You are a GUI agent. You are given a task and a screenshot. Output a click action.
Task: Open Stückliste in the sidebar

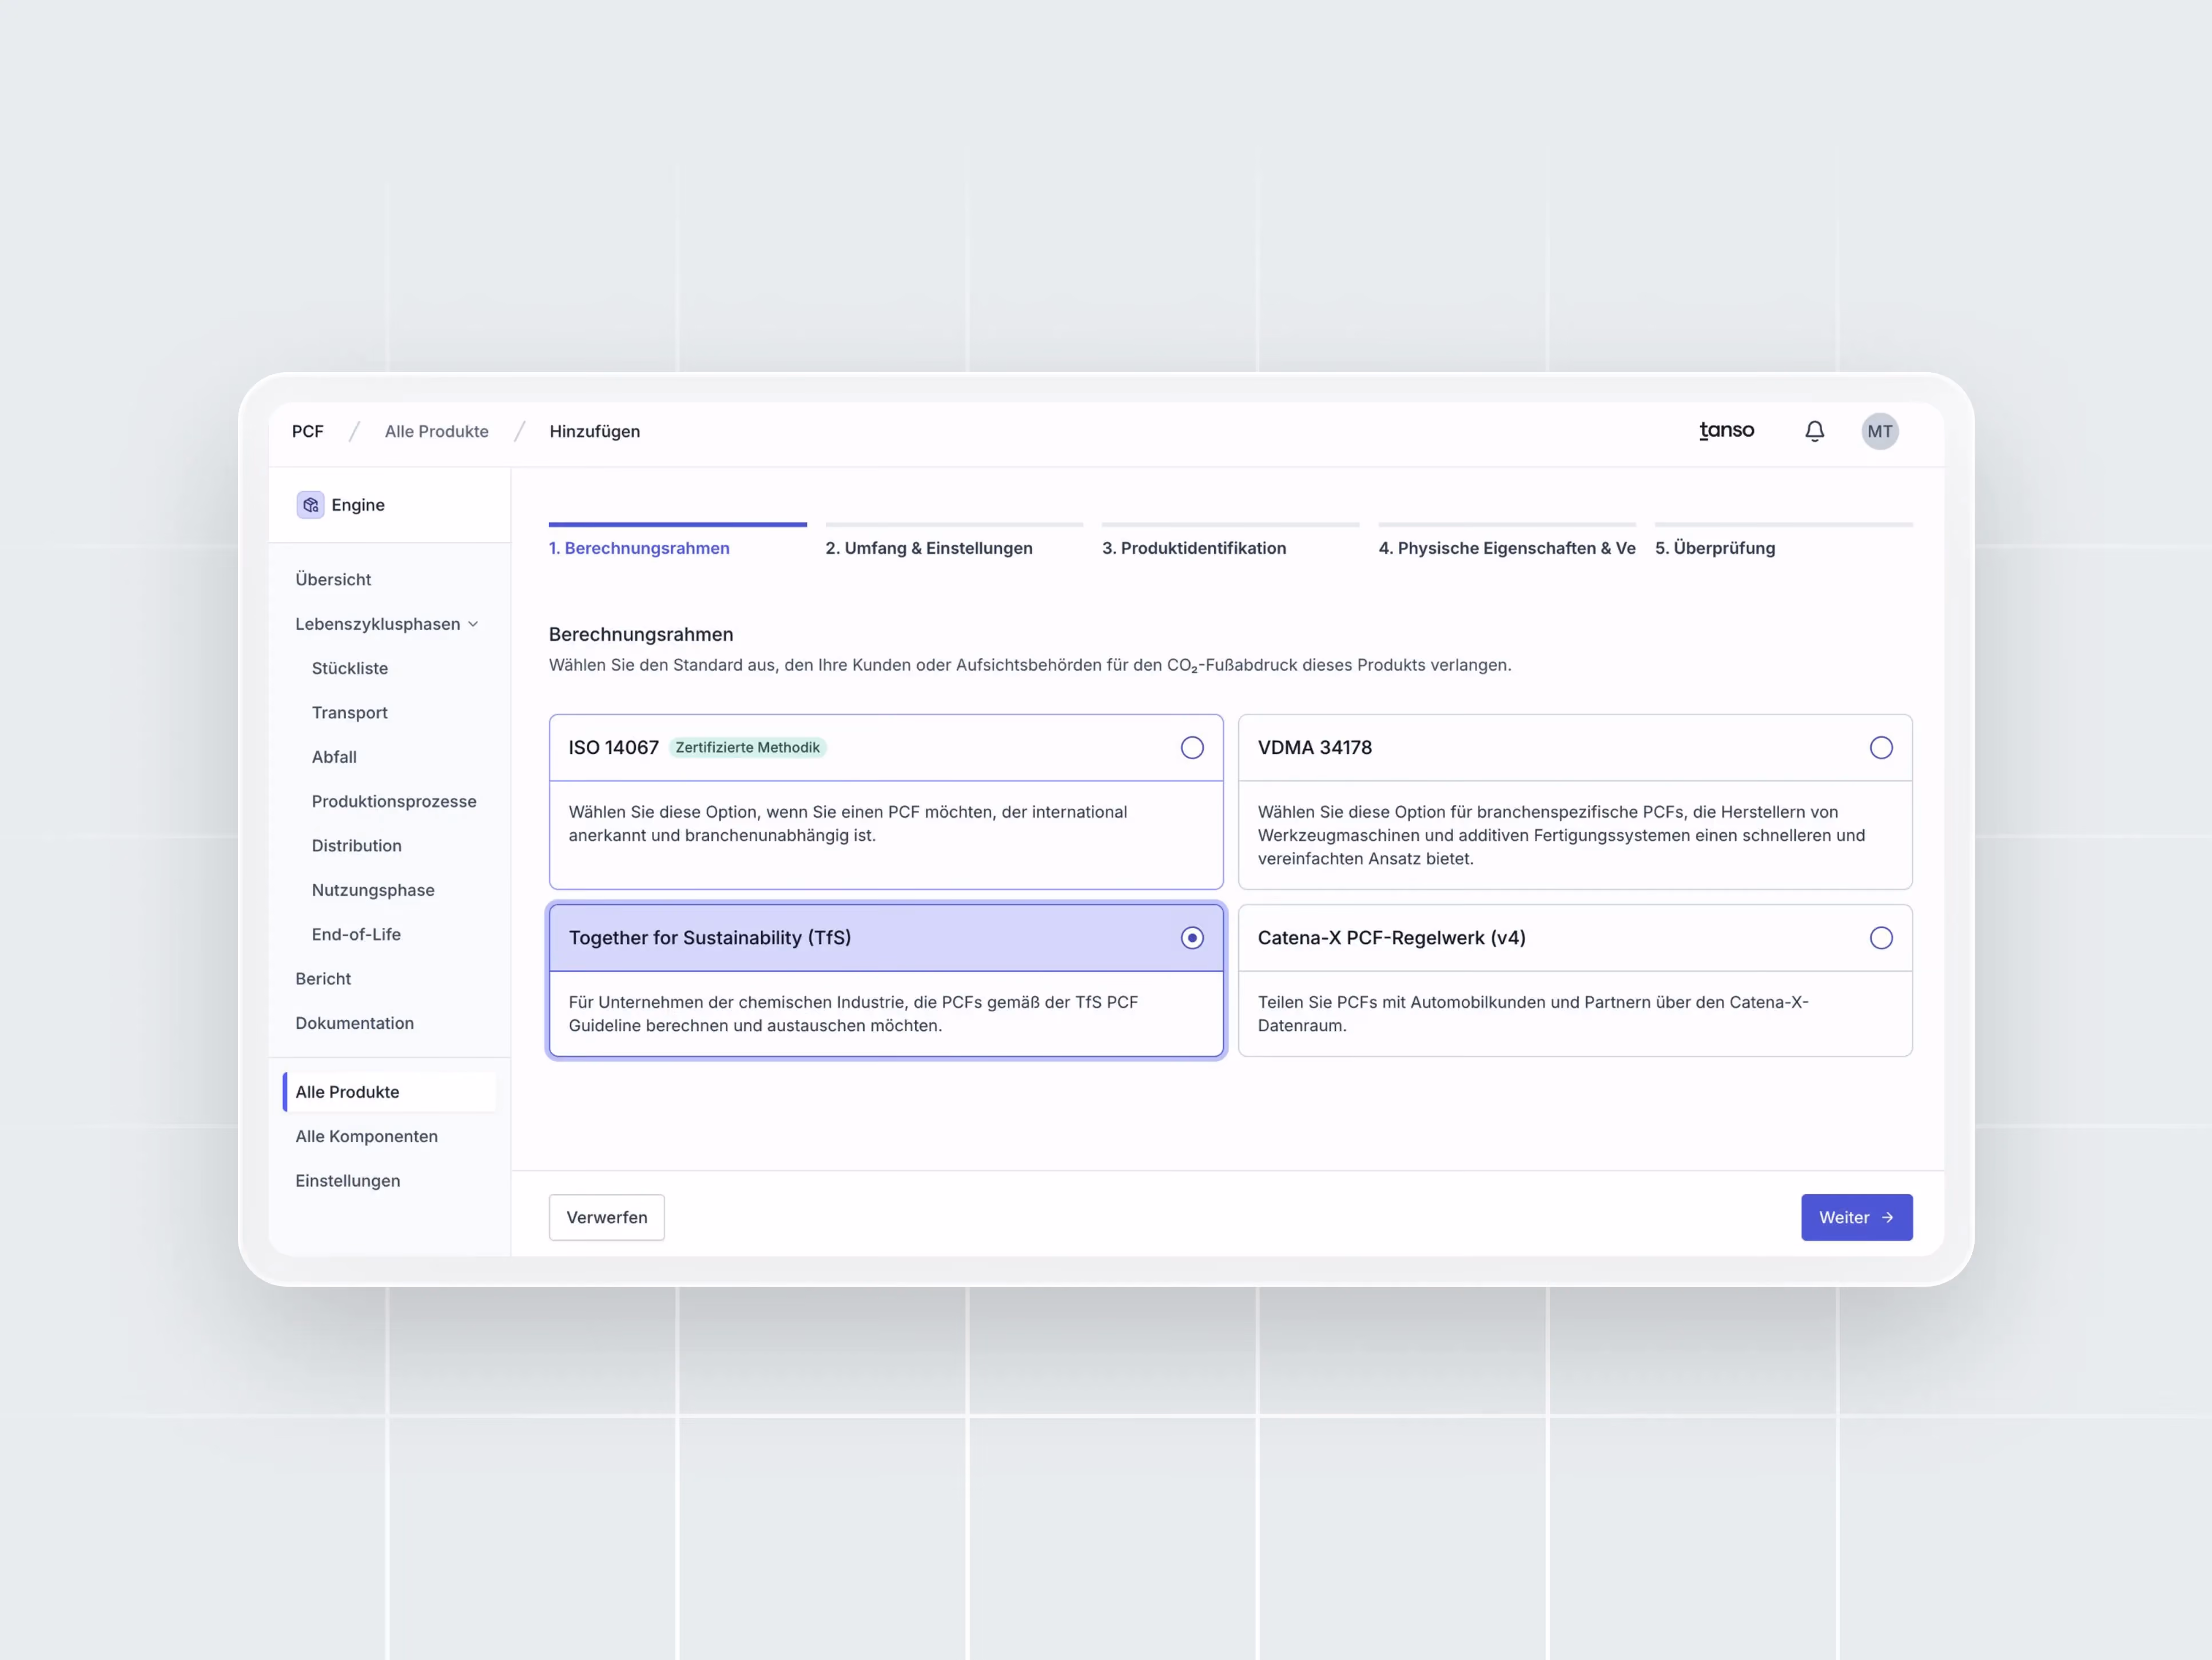click(x=350, y=669)
